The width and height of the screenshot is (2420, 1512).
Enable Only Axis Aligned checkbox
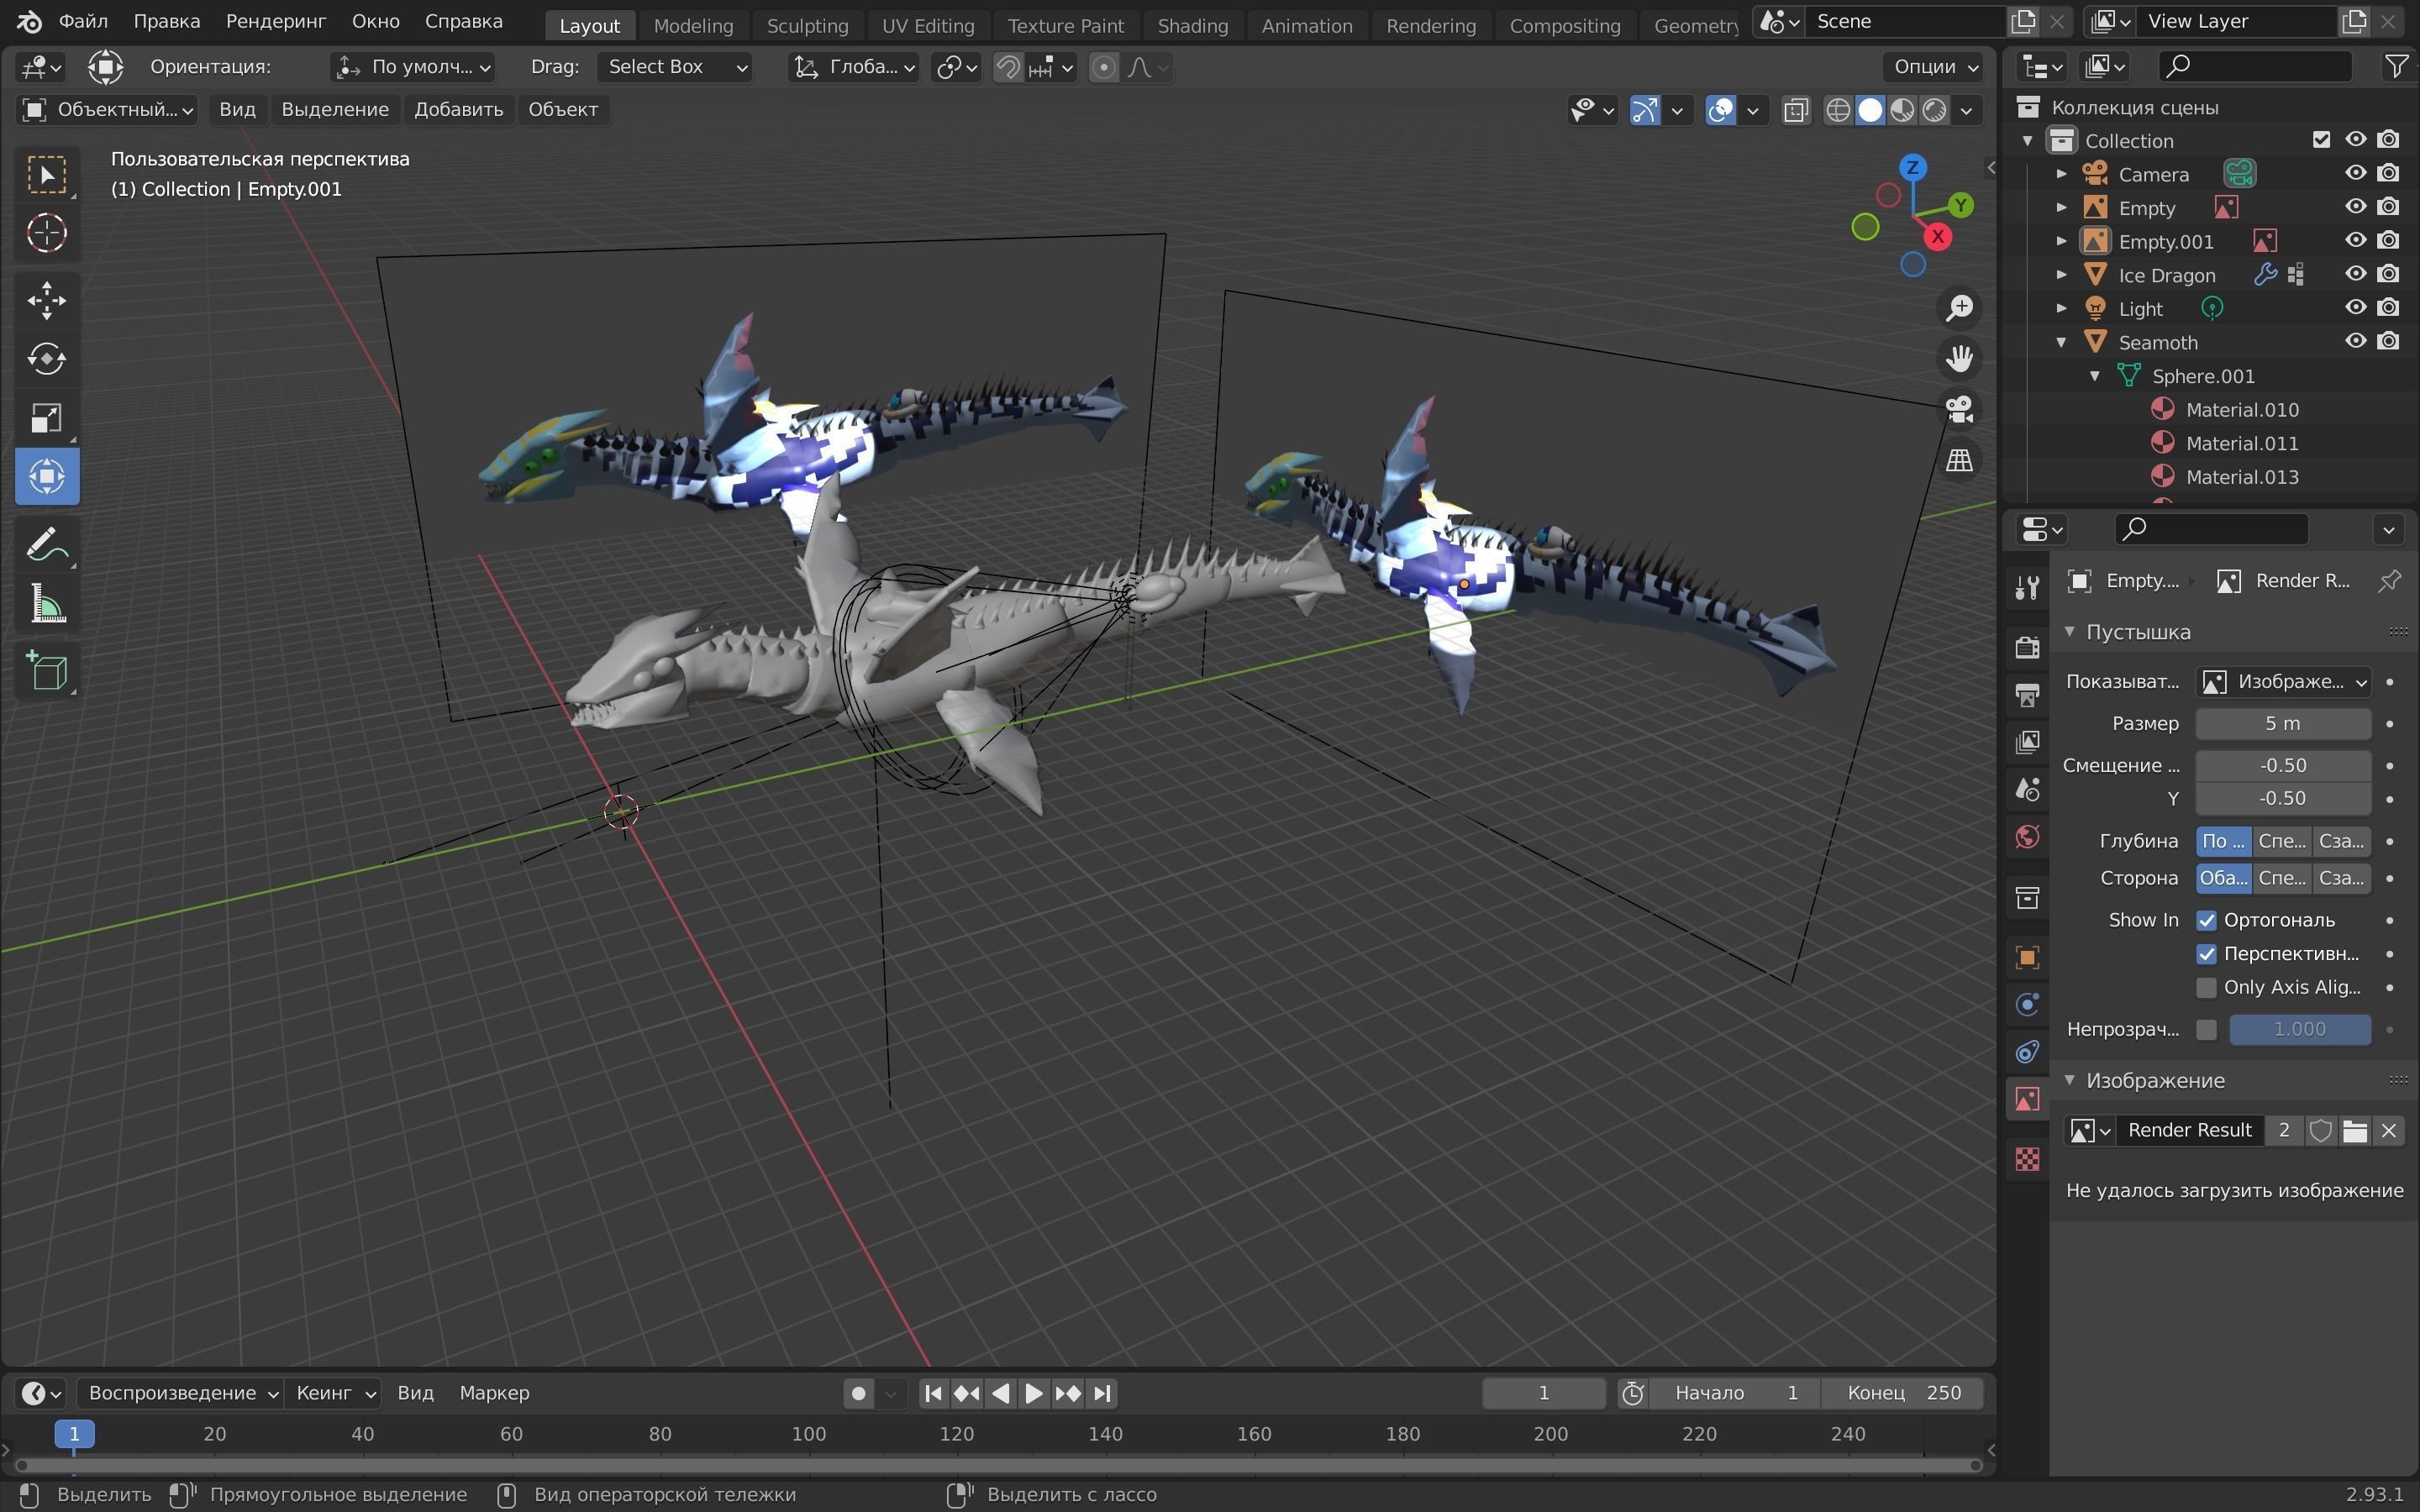[2206, 988]
